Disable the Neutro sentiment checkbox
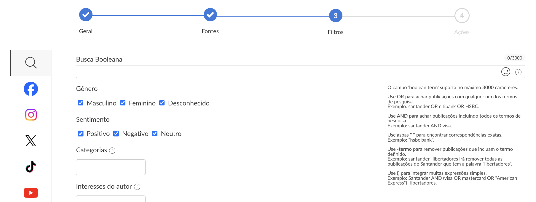The image size is (536, 202). 155,134
